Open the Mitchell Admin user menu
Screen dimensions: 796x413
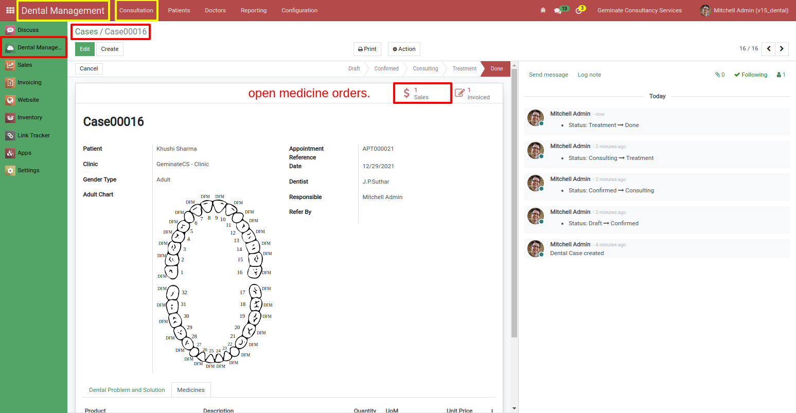point(743,10)
